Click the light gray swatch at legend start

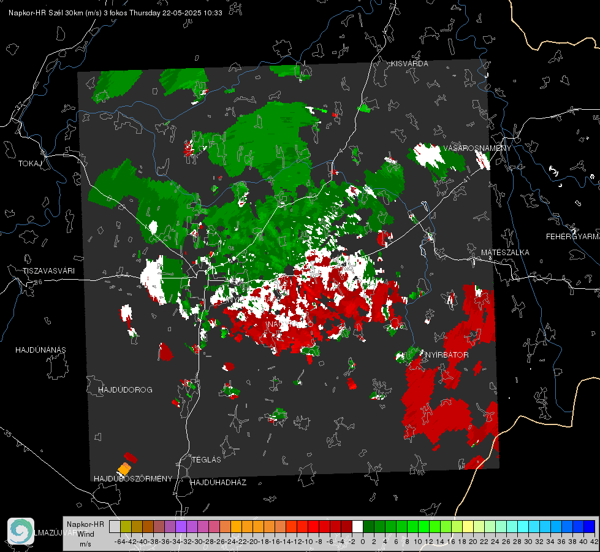[115, 526]
